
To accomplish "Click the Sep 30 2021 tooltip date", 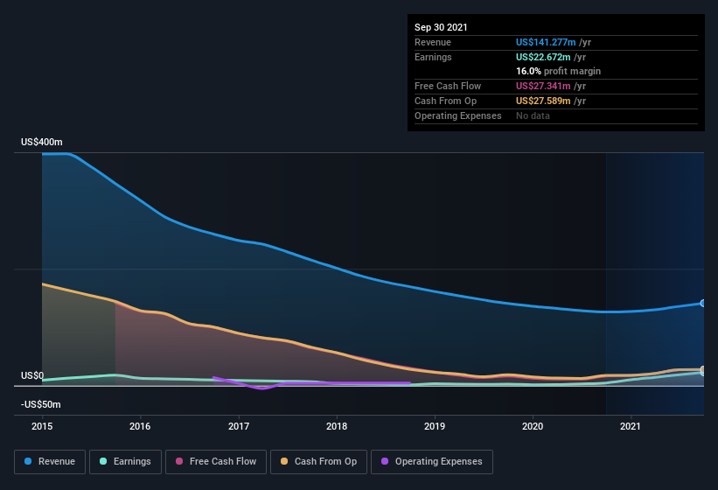I will point(441,27).
